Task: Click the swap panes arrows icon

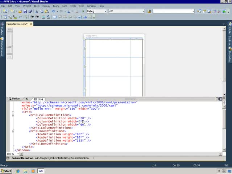Action: (27, 99)
